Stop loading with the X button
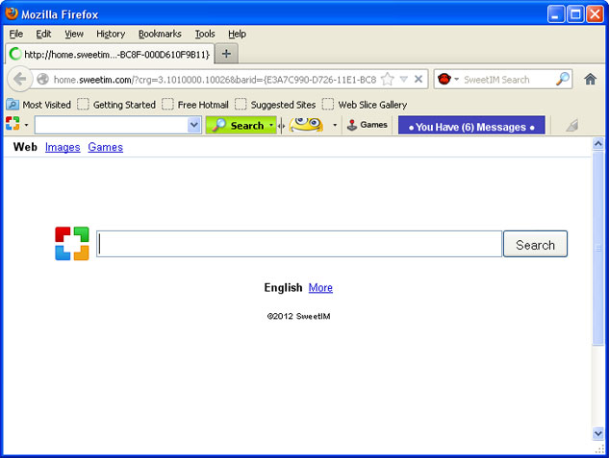Screen dimensions: 609x458 [x=419, y=79]
